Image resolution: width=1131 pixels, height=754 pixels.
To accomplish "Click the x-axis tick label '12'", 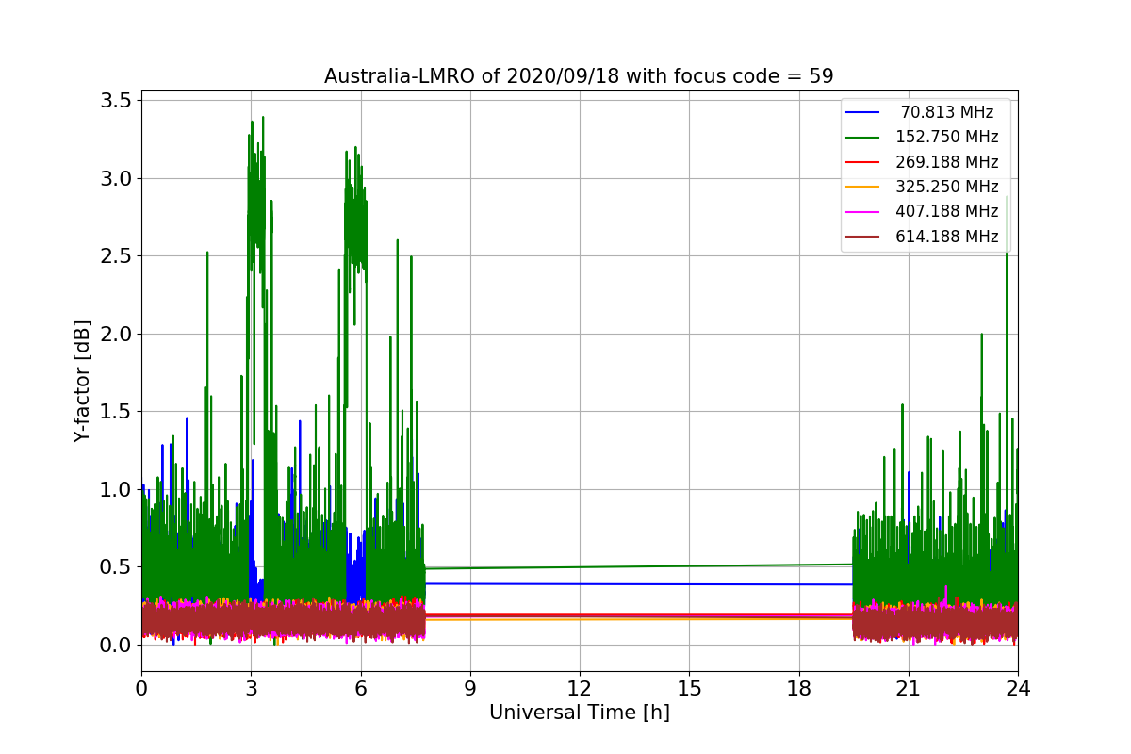I will (x=579, y=689).
